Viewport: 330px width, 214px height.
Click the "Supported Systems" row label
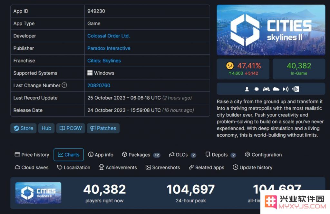[x=35, y=73]
